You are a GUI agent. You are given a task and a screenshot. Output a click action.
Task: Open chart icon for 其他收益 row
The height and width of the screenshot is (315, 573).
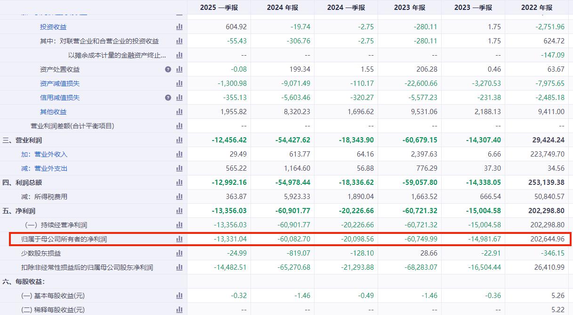pos(179,112)
